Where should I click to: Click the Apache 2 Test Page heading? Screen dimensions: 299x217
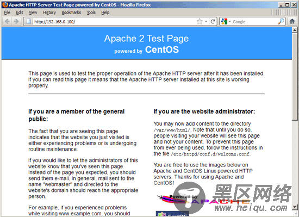pos(146,38)
